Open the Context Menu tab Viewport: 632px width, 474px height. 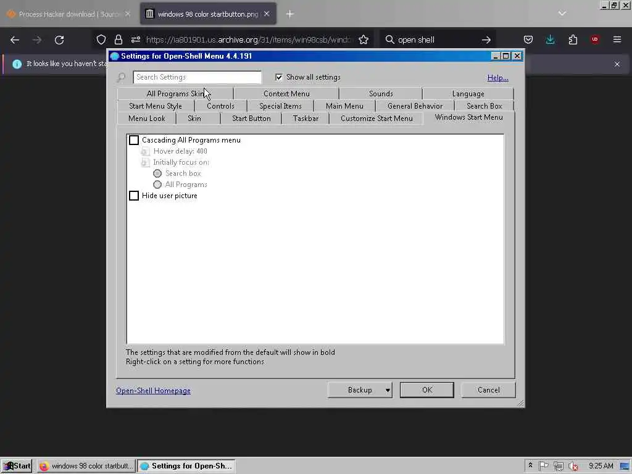[286, 94]
